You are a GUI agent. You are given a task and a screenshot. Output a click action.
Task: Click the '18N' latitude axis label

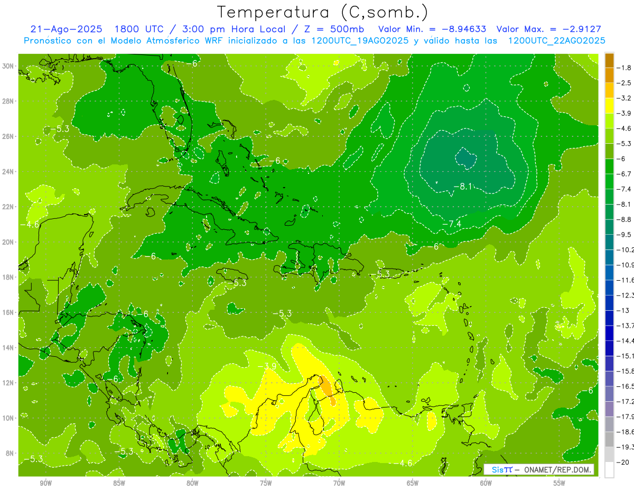[9, 277]
